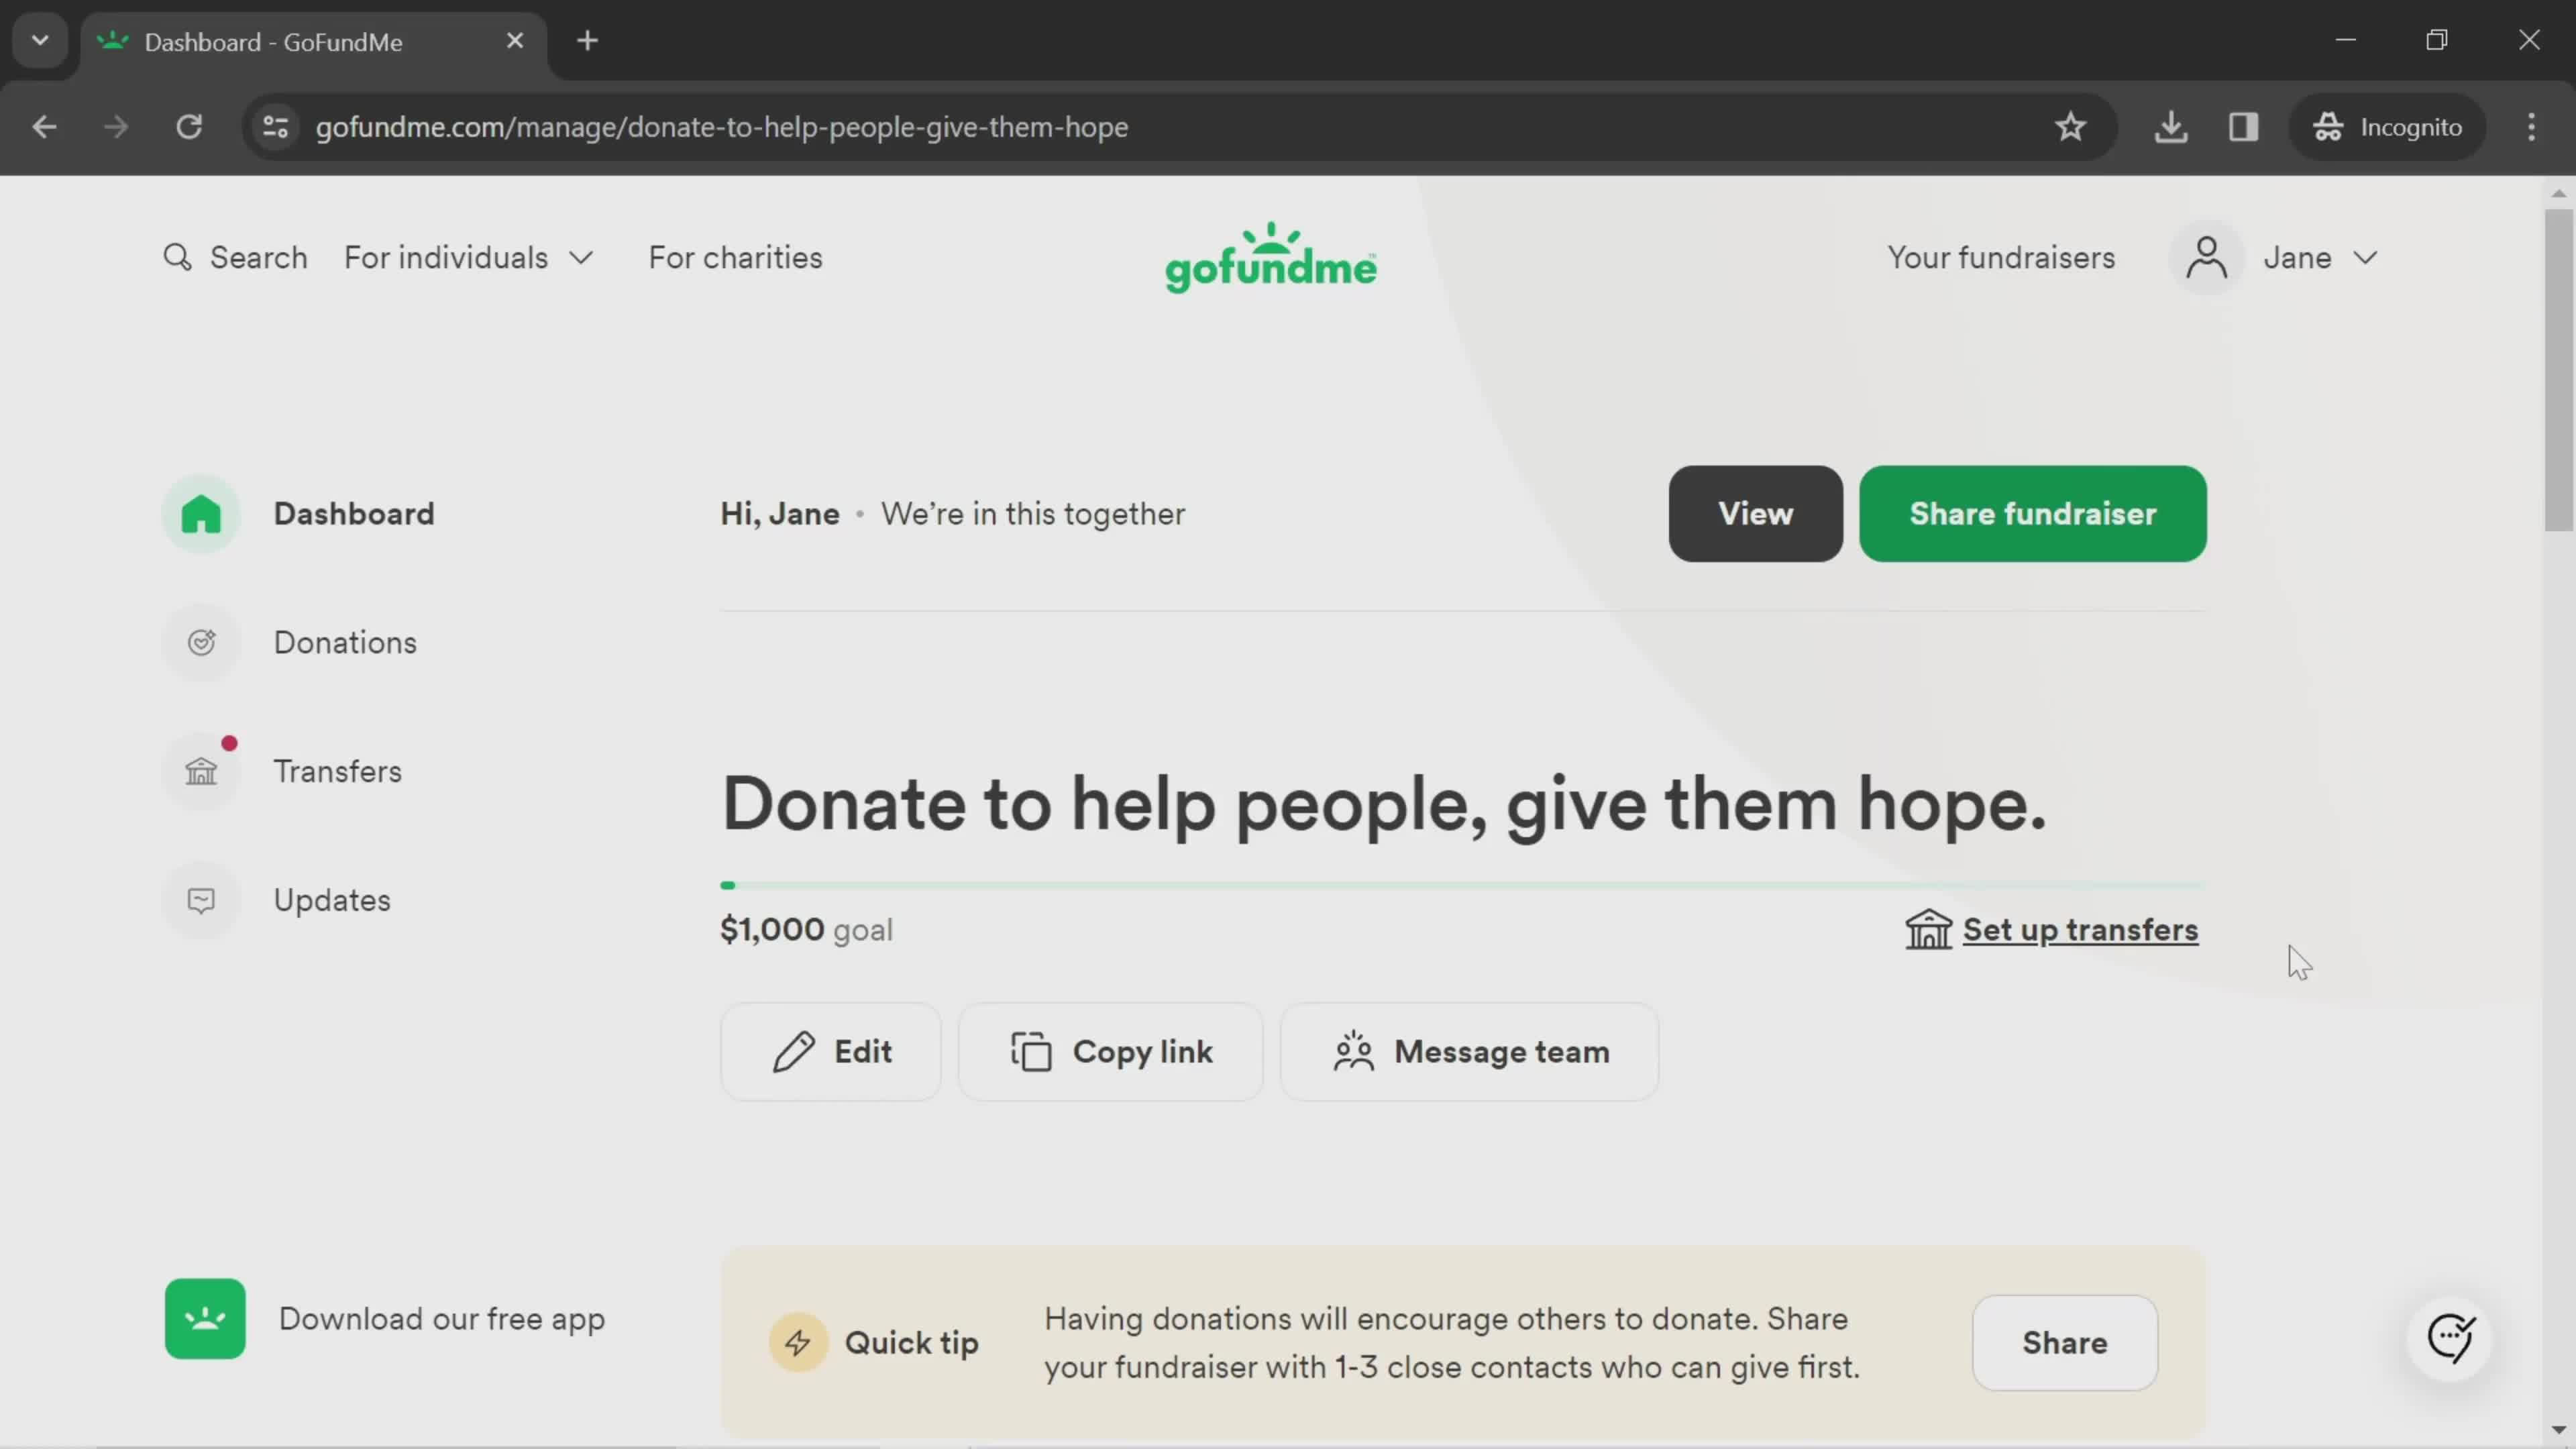The height and width of the screenshot is (1449, 2576).
Task: Open the Your fundraisers section
Action: [x=2001, y=256]
